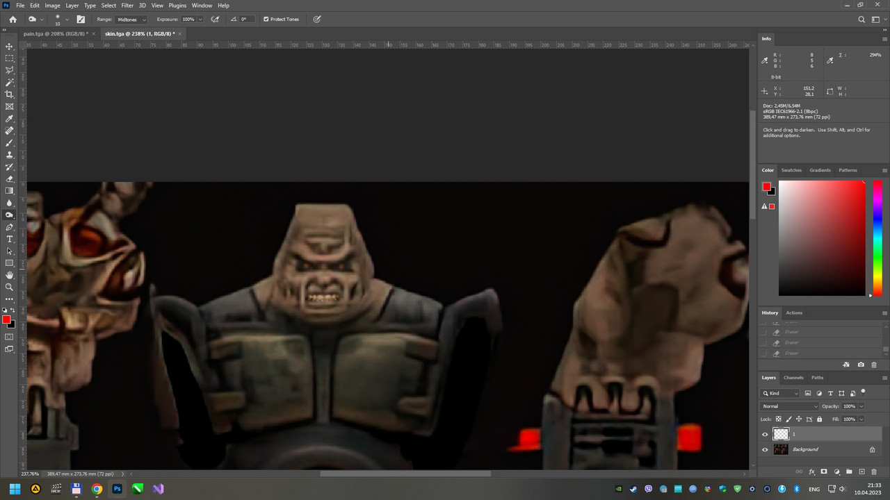Create new snapshot in History panel
This screenshot has height=500, width=890.
(861, 365)
